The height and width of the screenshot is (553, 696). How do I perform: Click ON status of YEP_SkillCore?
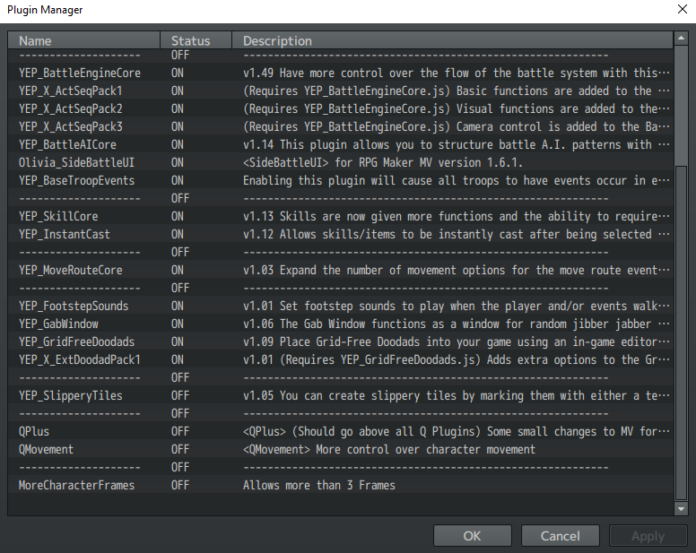click(177, 216)
